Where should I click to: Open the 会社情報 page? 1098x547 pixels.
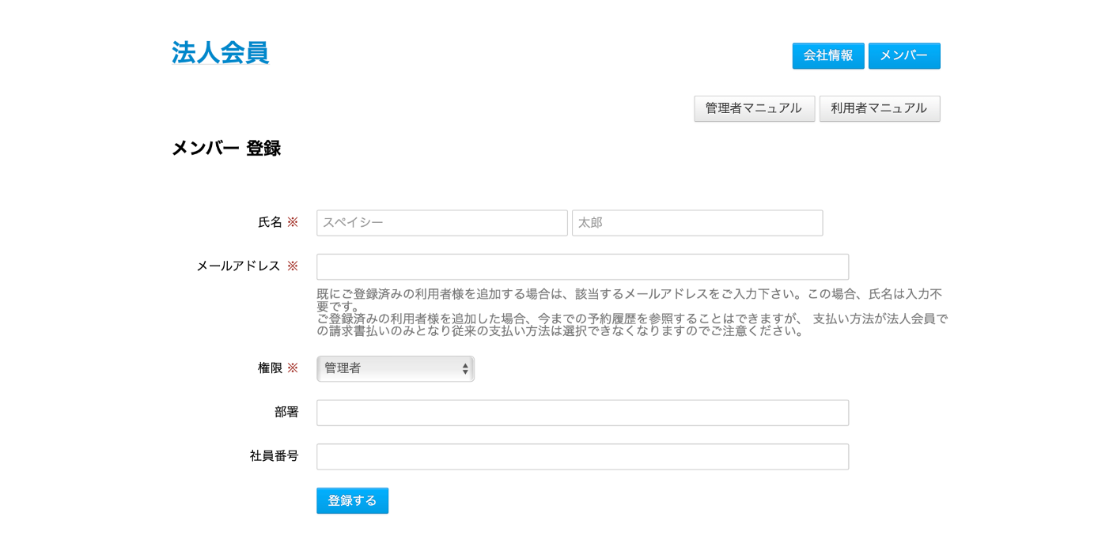827,56
